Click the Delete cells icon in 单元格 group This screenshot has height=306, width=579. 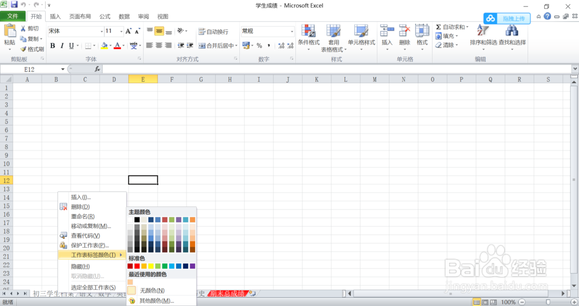coord(405,31)
